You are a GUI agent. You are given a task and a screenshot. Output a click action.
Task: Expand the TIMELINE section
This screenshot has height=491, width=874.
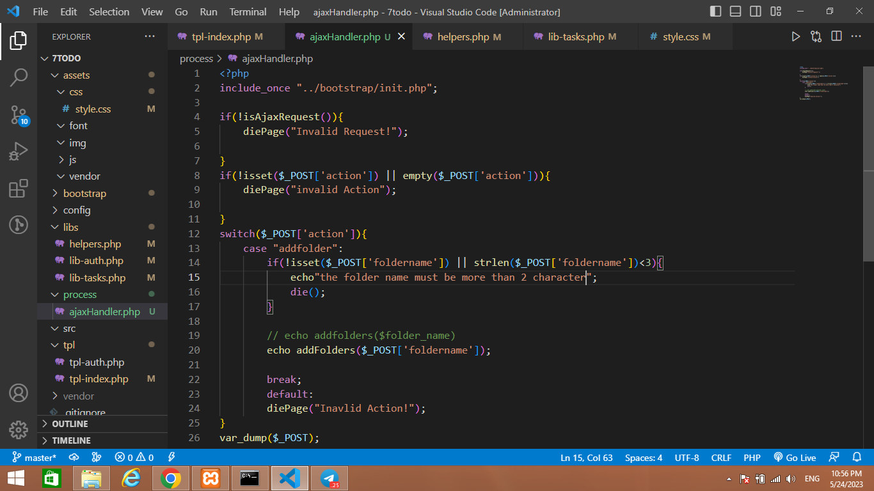pos(102,440)
